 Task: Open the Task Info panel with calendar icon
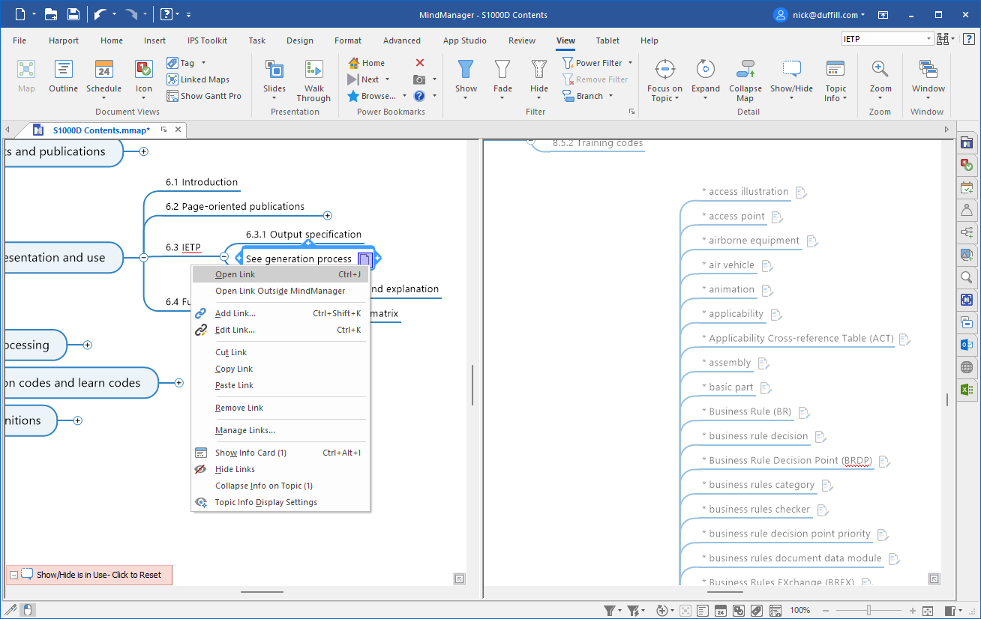967,188
